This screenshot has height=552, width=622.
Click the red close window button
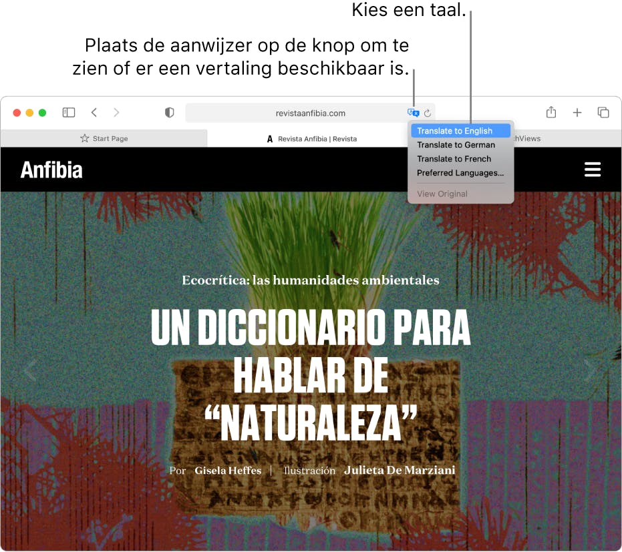click(x=17, y=113)
